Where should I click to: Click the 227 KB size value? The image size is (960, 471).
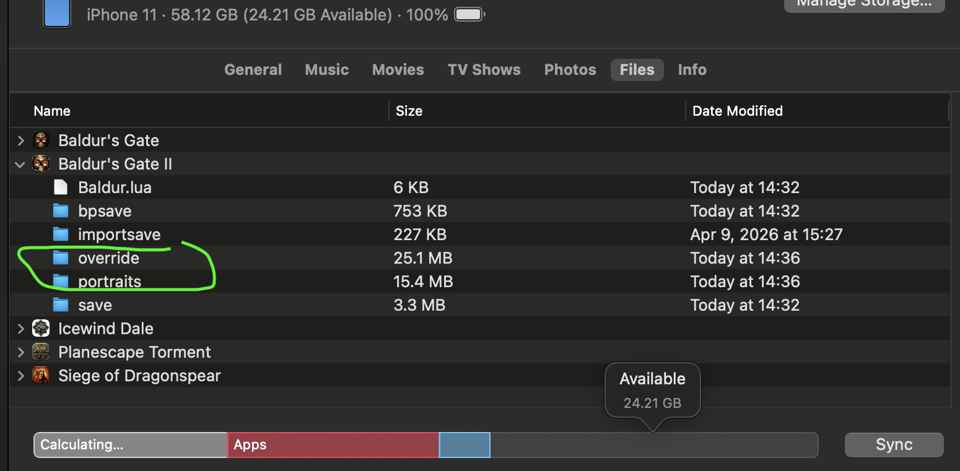[x=420, y=235]
